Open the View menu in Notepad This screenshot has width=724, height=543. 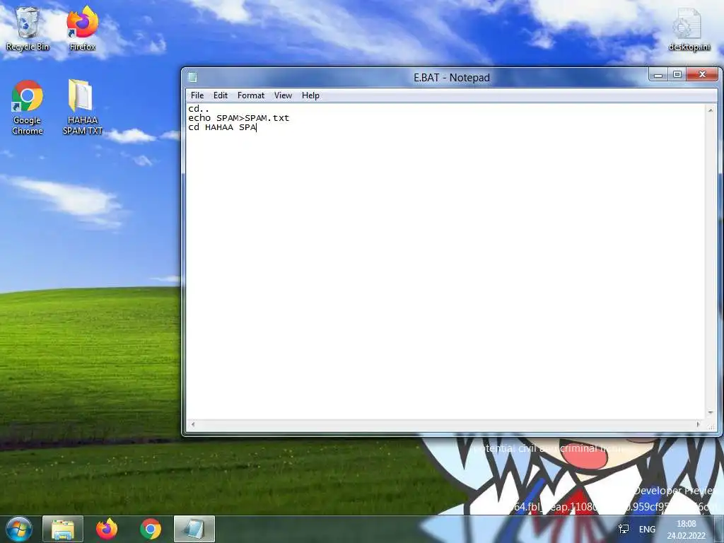click(x=283, y=95)
